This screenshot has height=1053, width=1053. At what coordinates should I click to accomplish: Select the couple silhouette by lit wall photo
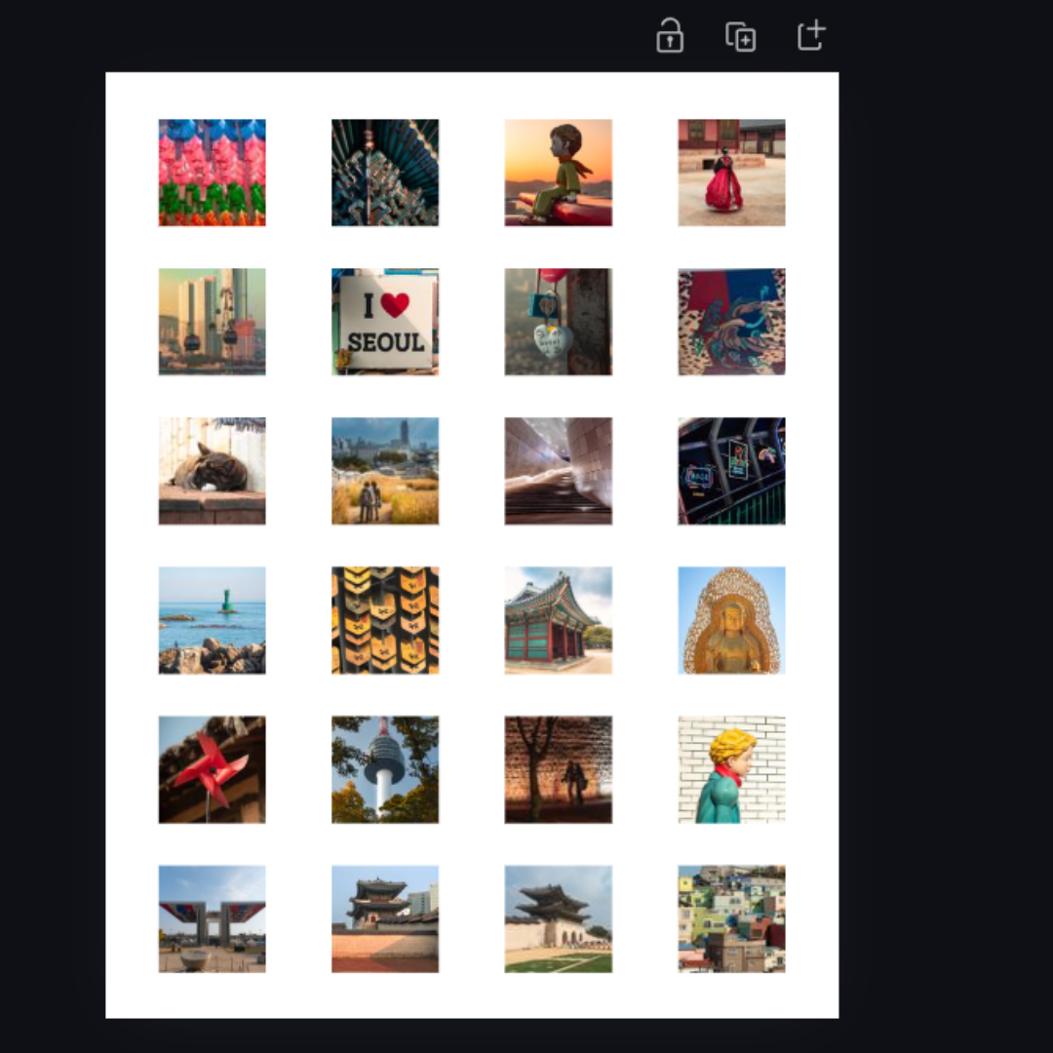tap(559, 769)
